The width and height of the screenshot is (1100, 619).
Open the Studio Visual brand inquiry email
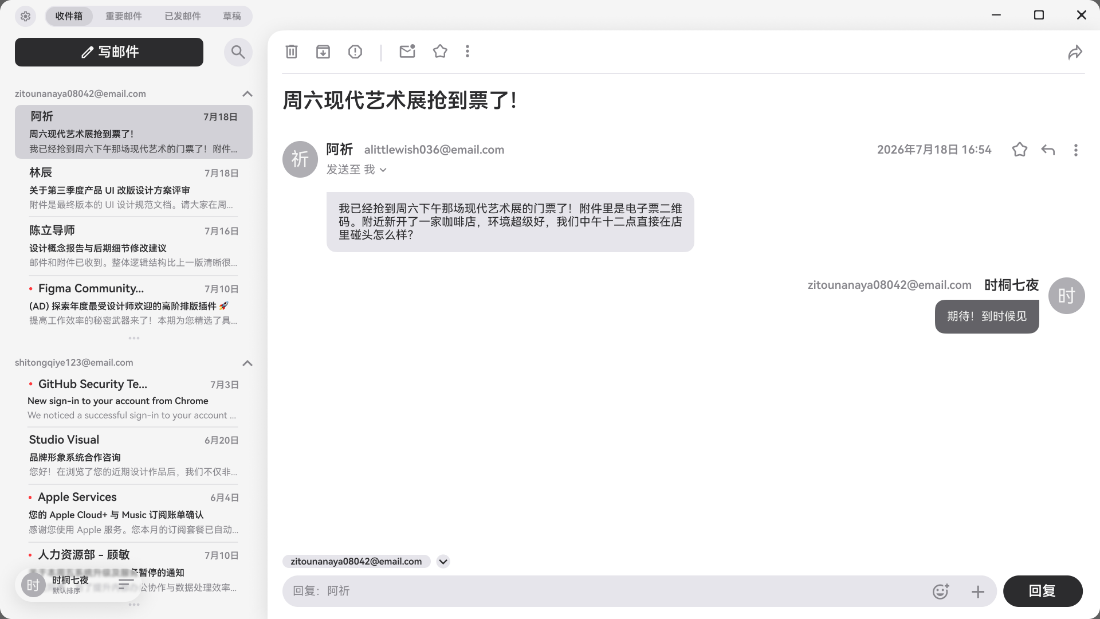[133, 456]
